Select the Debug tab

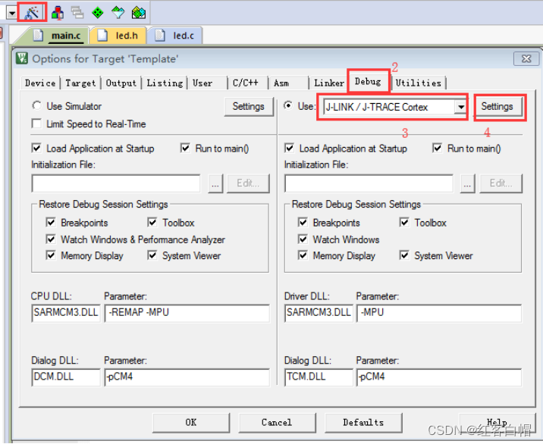[368, 82]
